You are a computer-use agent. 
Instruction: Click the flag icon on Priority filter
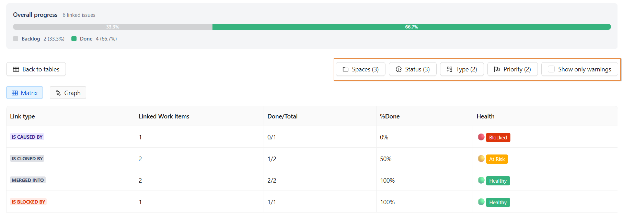coord(497,69)
